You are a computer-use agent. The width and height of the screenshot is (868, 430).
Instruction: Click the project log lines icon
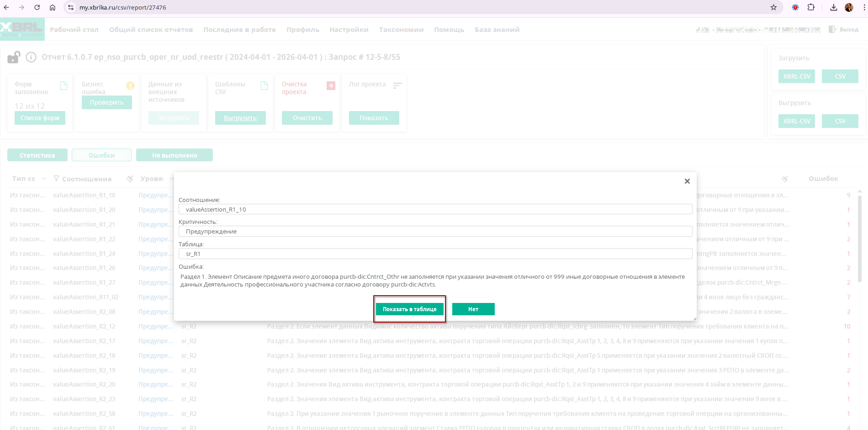397,85
